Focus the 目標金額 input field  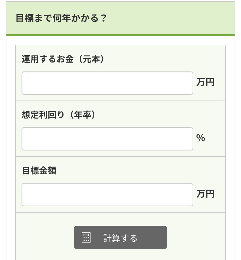click(107, 195)
